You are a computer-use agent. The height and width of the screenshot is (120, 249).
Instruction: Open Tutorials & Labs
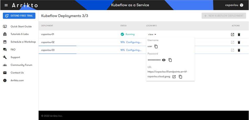coord(20,34)
